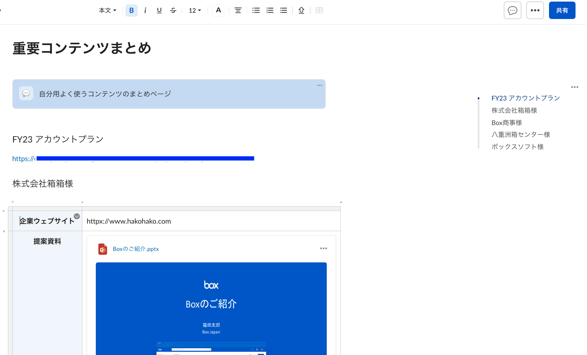The image size is (587, 355).
Task: Toggle off bold formatting
Action: click(131, 10)
